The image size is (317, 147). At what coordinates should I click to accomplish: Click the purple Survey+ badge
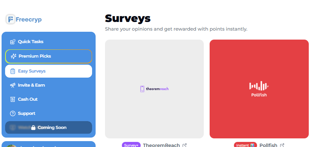point(131,145)
